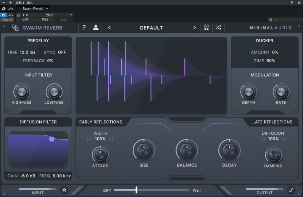Click the diffusion filter curve node
The image size is (303, 197).
51,139
